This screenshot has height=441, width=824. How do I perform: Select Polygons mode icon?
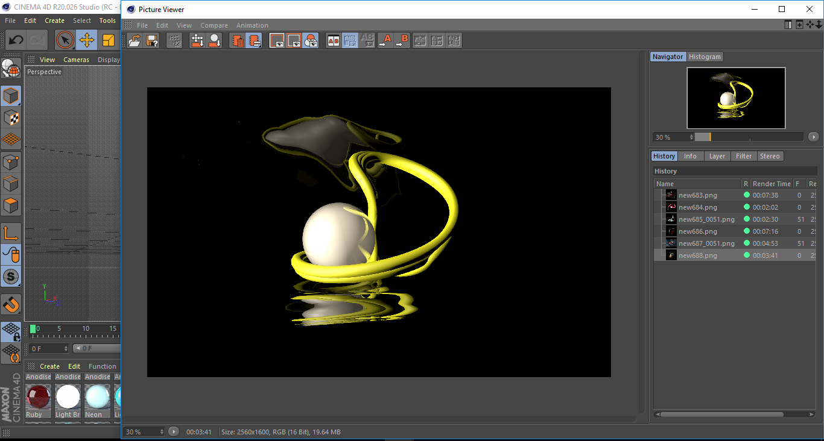[11, 205]
